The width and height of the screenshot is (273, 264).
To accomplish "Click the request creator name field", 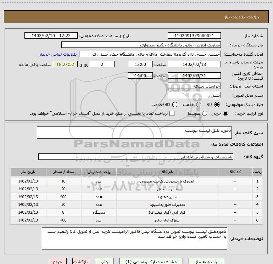I will (150, 54).
